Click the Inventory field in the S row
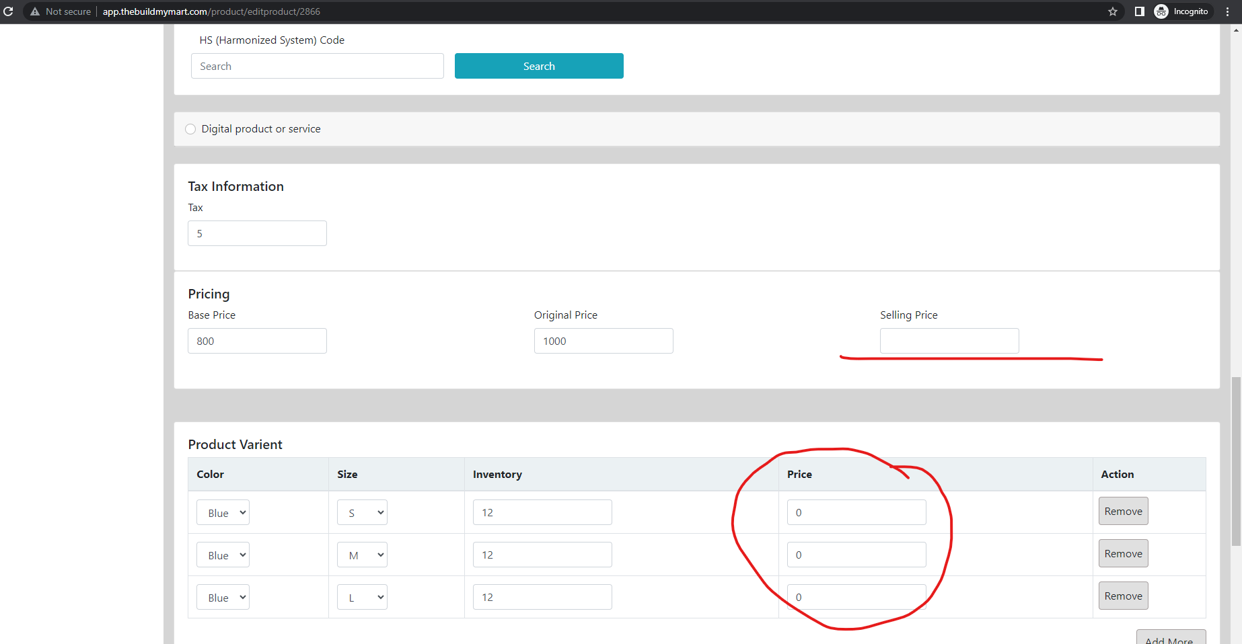This screenshot has height=644, width=1242. tap(542, 512)
